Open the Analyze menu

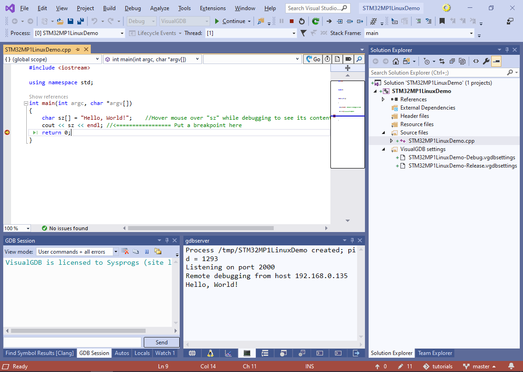(159, 8)
